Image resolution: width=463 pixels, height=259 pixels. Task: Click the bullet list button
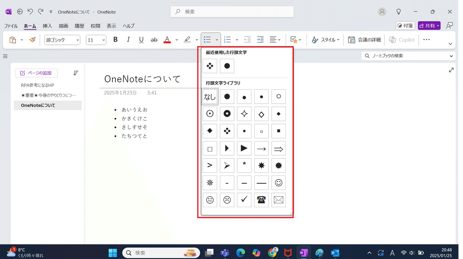click(x=207, y=40)
